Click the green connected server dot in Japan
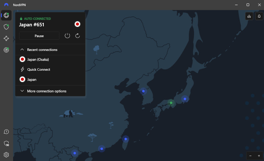Viewport: 264px width, 161px height. [171, 103]
